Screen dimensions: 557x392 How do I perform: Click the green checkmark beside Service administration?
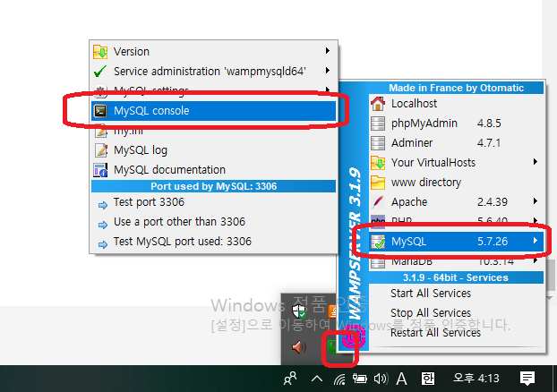click(x=100, y=72)
